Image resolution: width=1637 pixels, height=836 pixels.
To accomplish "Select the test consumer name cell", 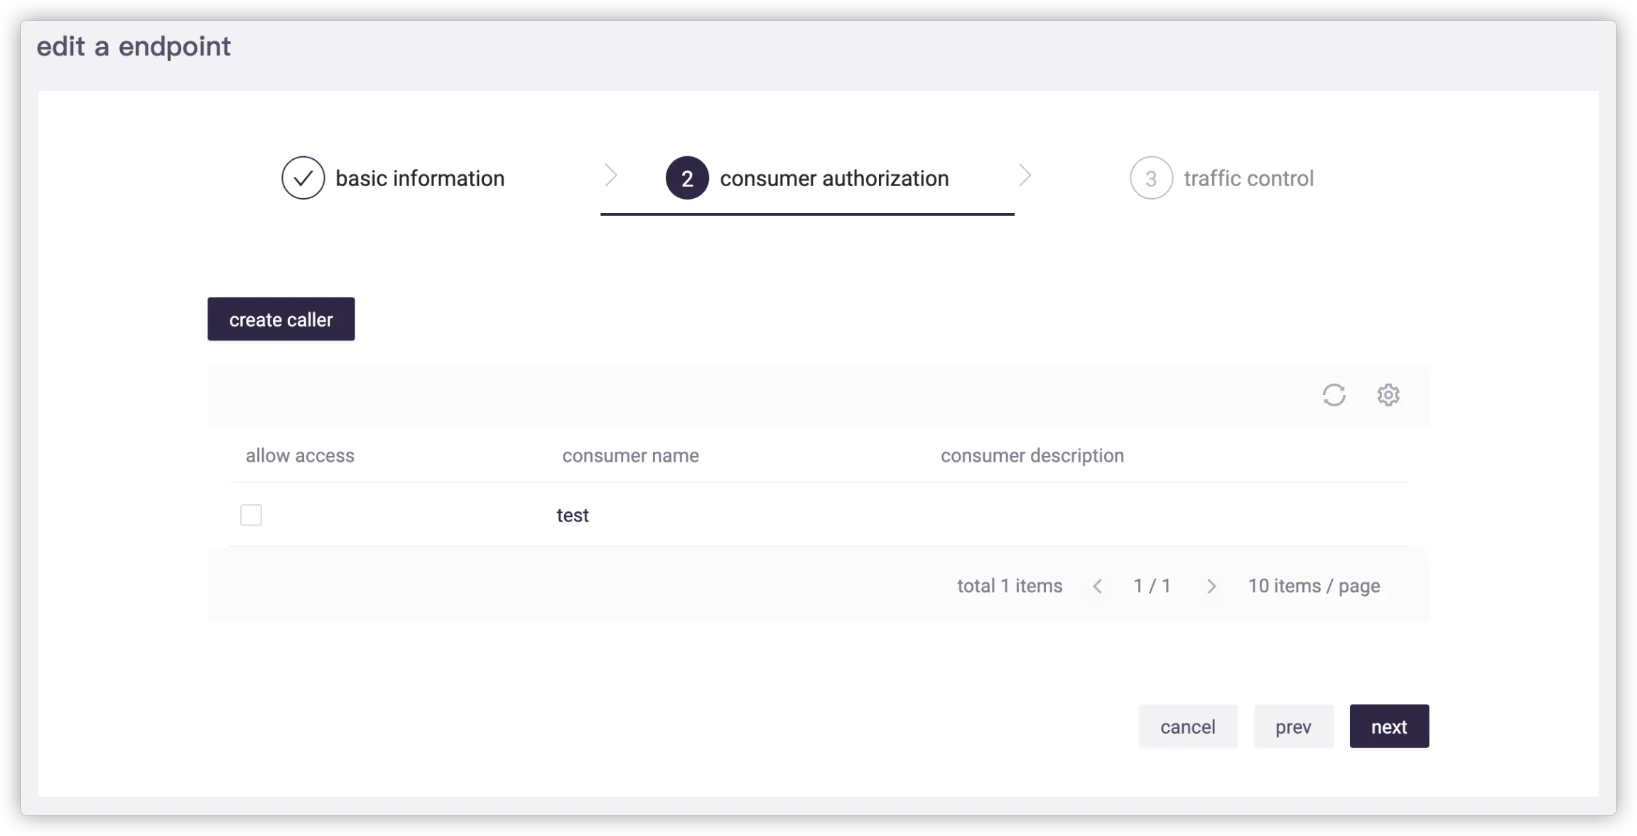I will [x=573, y=515].
